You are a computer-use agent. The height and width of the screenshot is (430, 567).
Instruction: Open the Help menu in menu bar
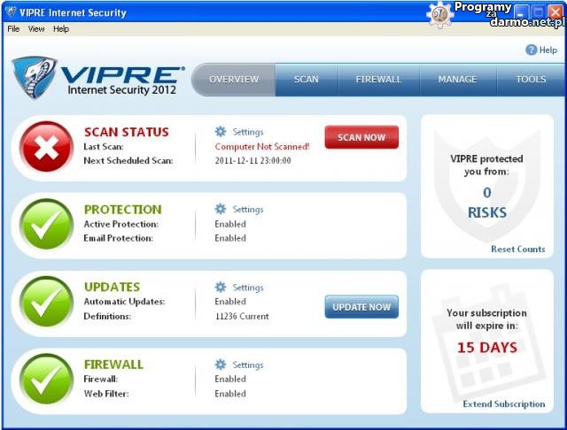[x=61, y=29]
